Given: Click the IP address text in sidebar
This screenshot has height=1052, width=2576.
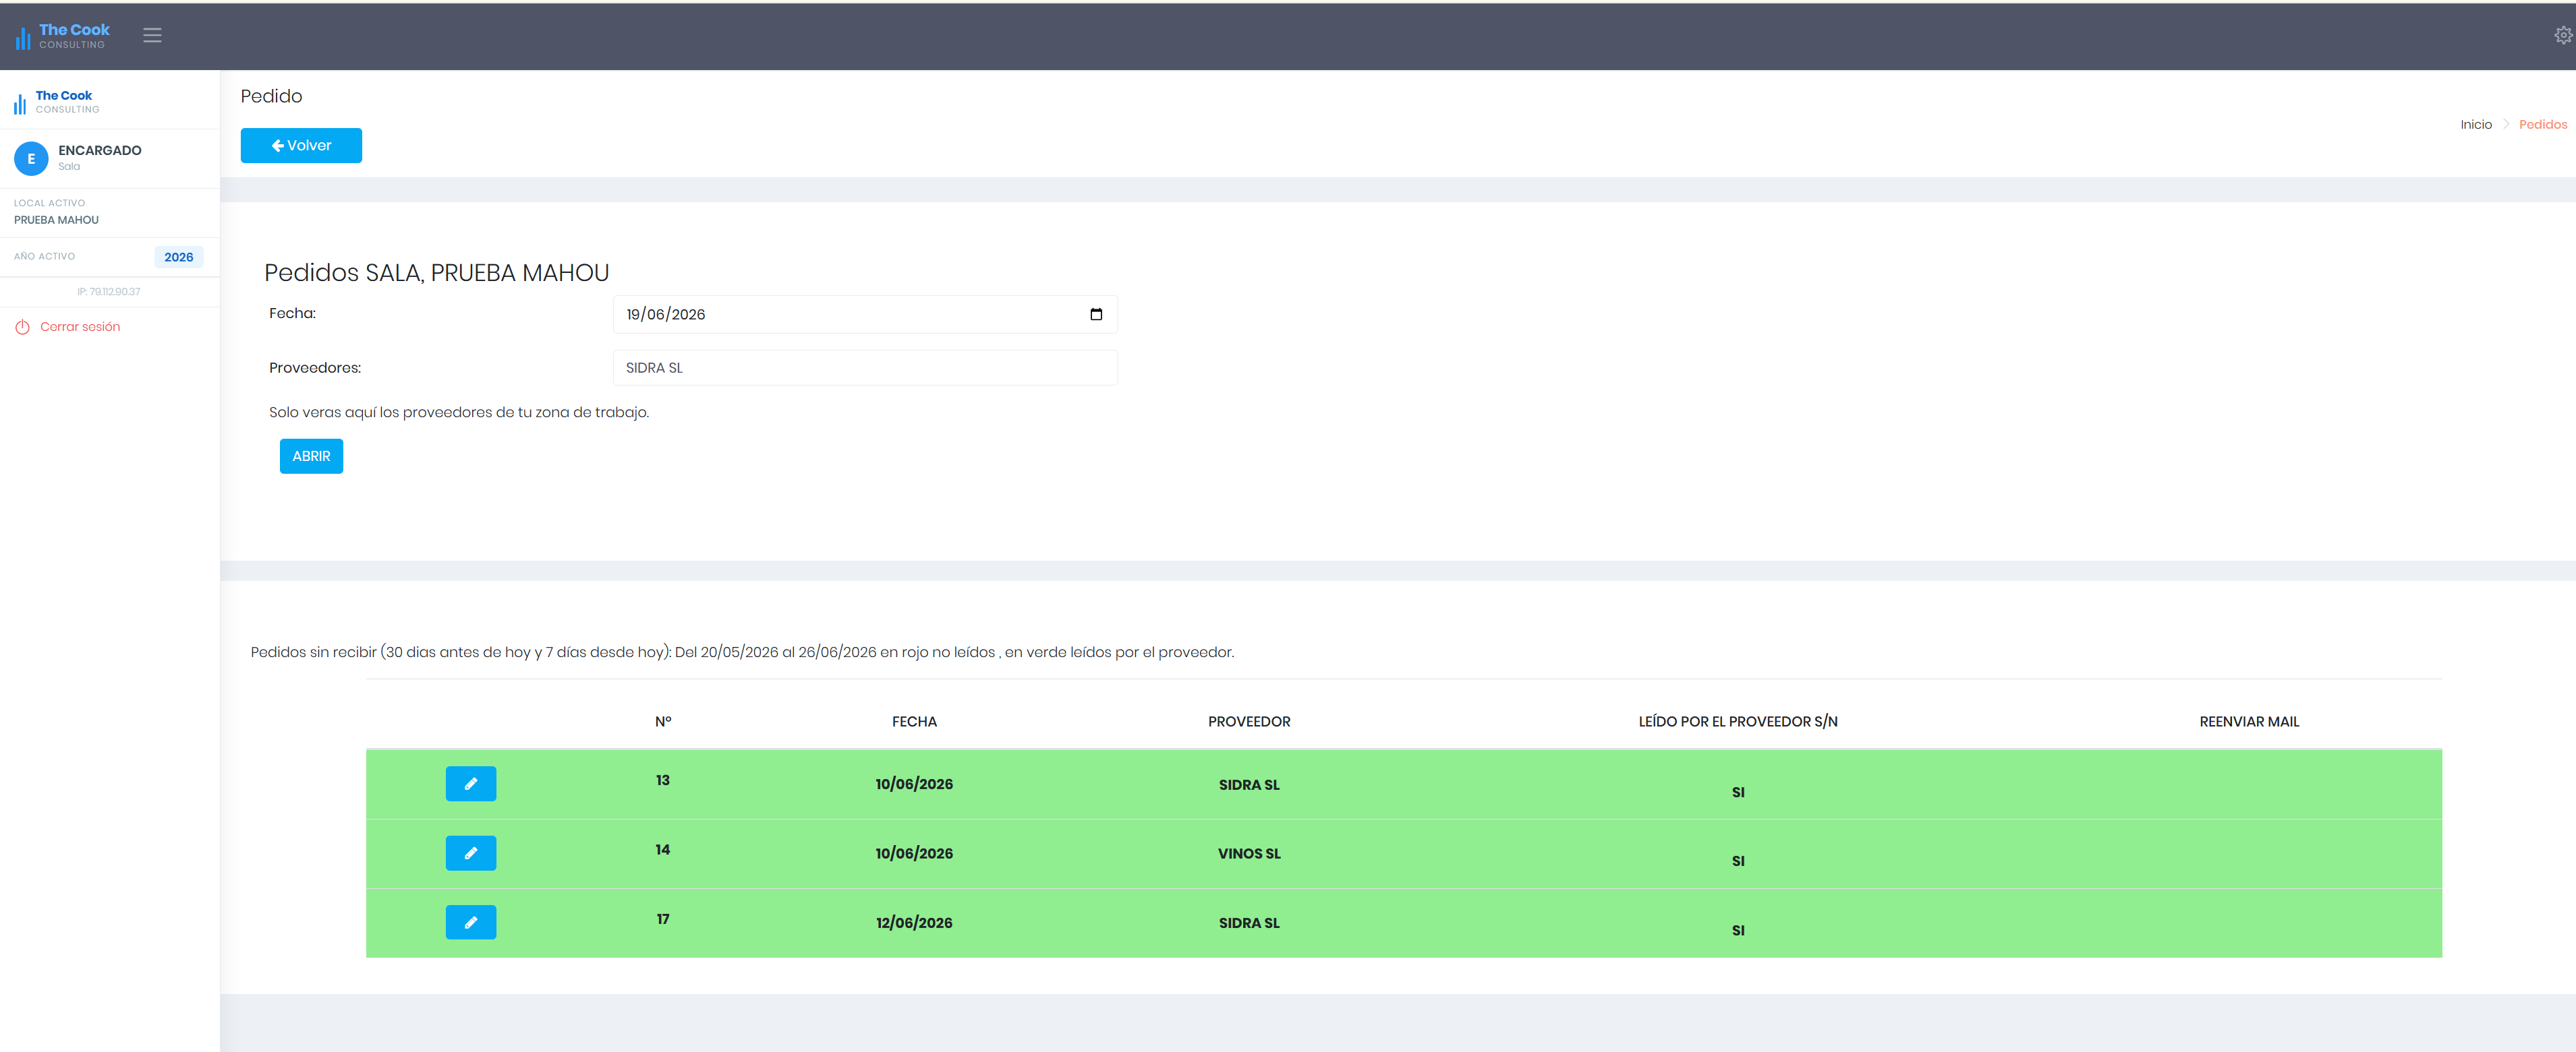Looking at the screenshot, I should 108,292.
